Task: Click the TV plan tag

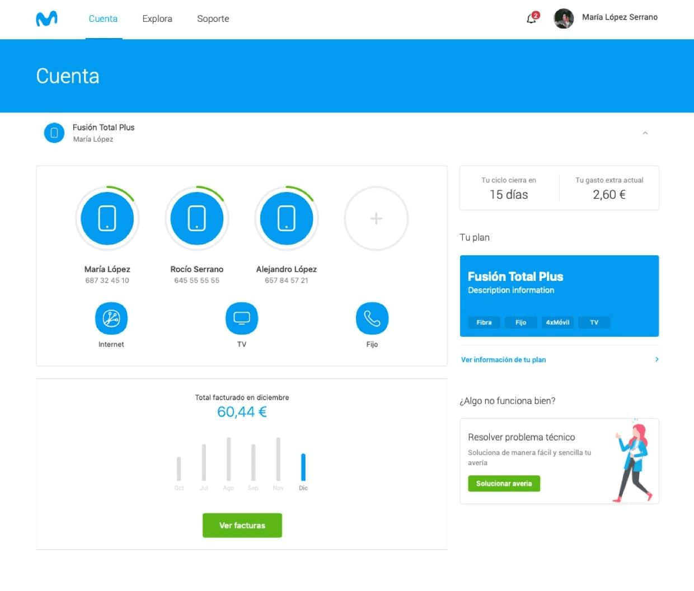Action: coord(594,322)
